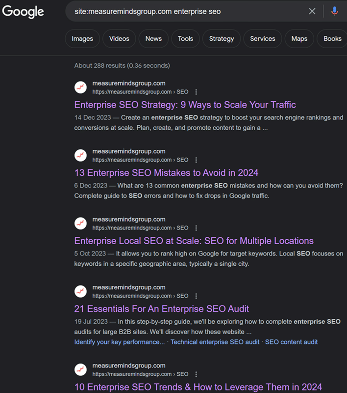Click favicon of Enterprise Local SEO result

(x=80, y=224)
